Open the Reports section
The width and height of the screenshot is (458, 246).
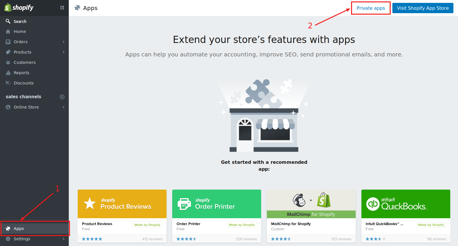tap(34, 73)
